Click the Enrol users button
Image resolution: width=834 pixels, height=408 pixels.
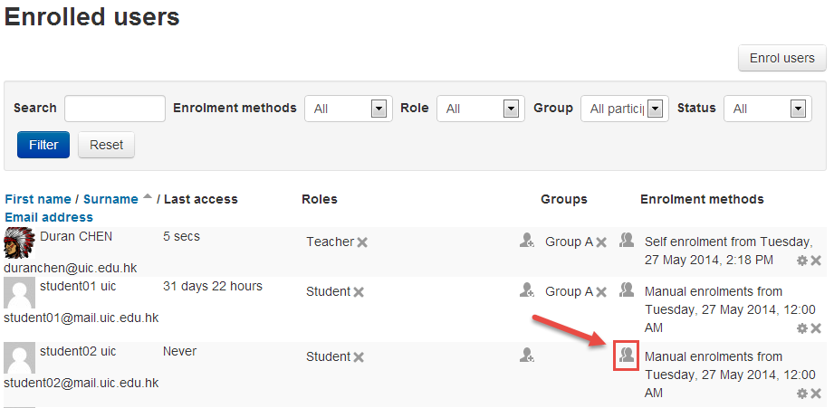click(782, 58)
